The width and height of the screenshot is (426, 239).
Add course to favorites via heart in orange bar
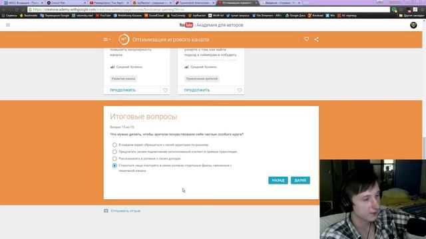(306, 39)
